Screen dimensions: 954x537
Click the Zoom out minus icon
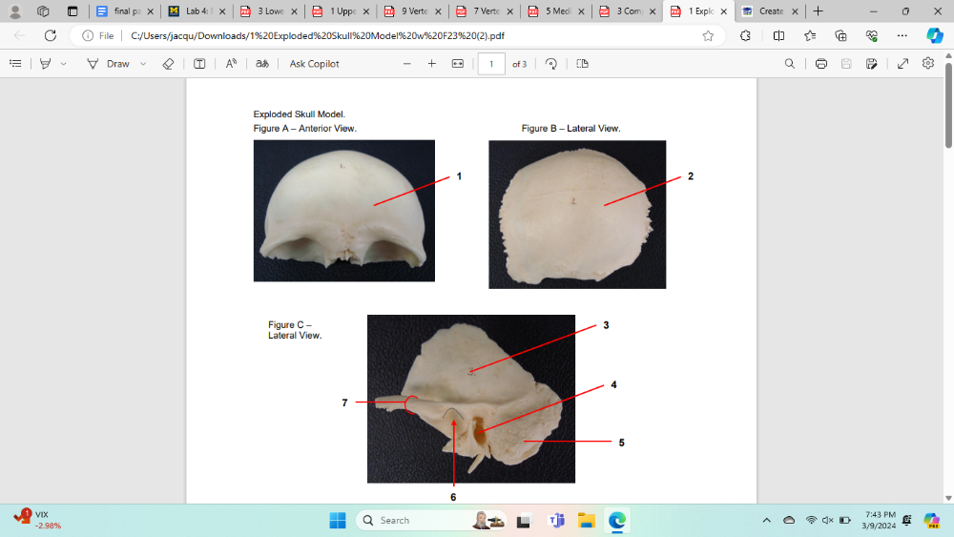(406, 64)
